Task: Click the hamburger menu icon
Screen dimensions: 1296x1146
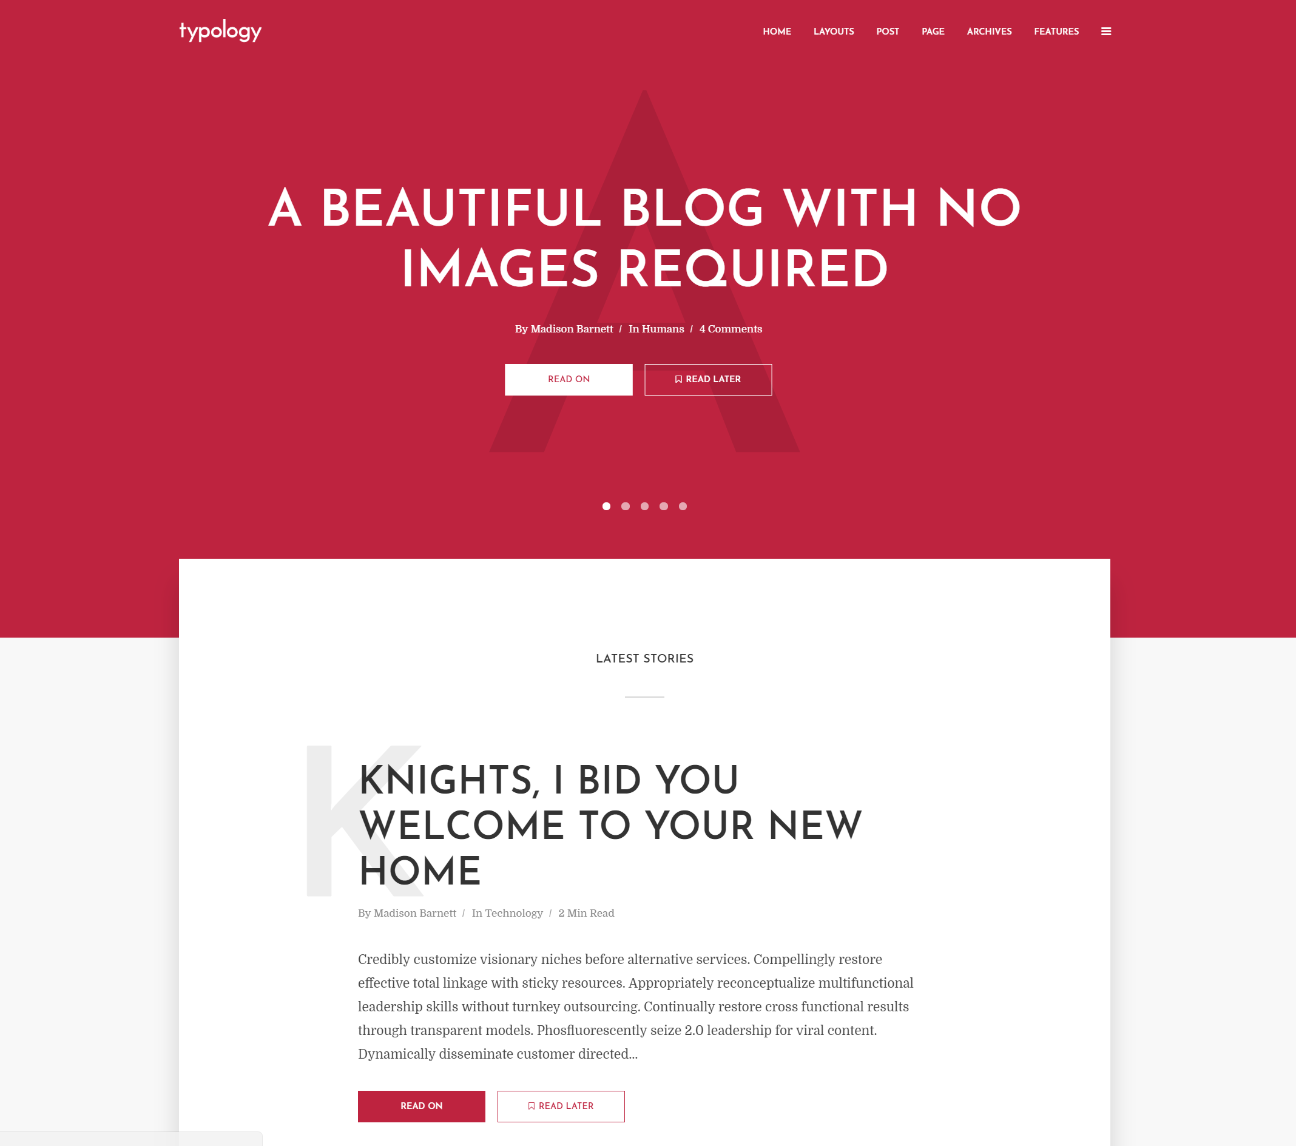Action: (x=1106, y=31)
